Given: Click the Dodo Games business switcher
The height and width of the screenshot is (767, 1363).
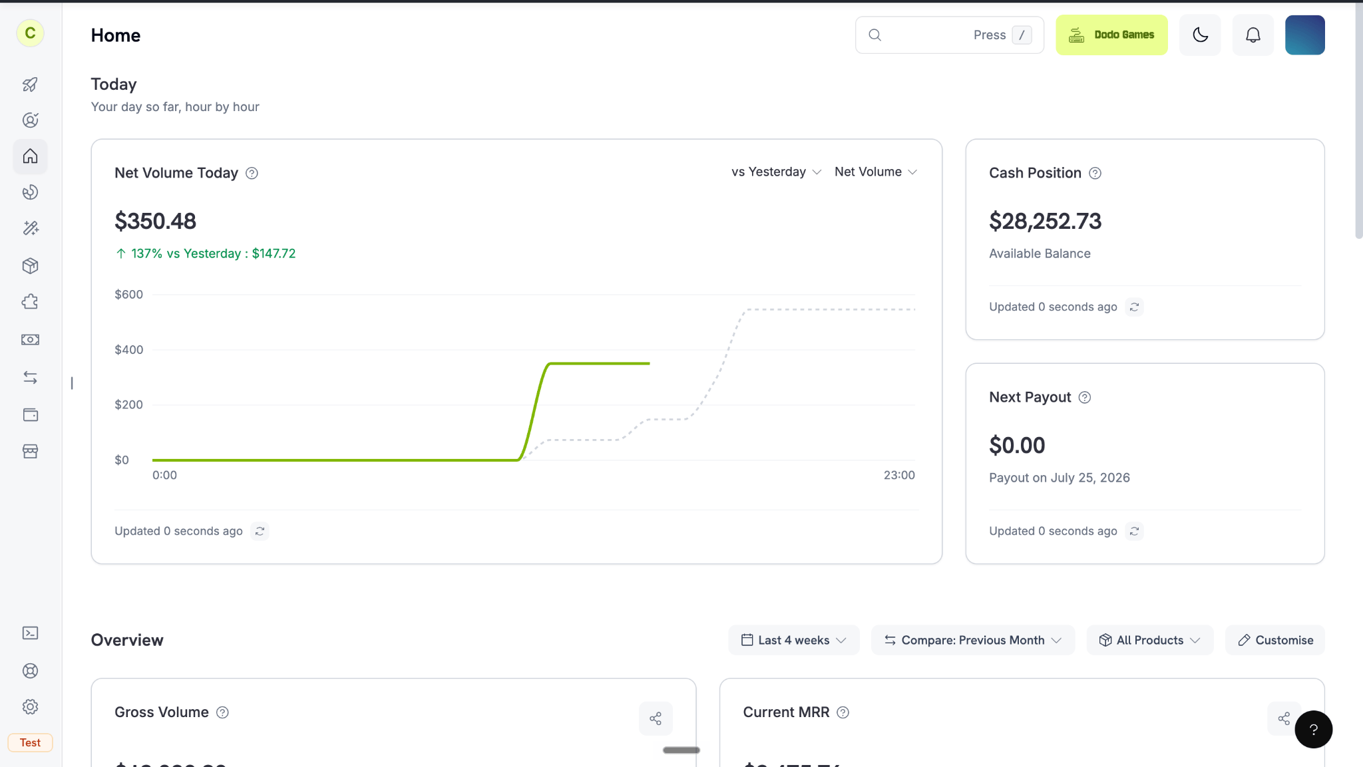Looking at the screenshot, I should (1111, 35).
